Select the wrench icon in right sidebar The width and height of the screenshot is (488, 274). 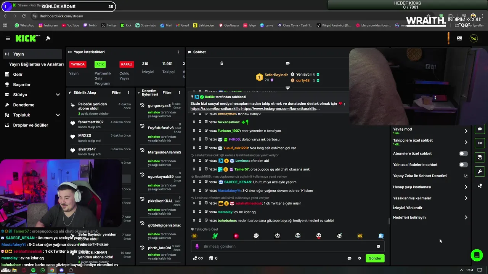pos(480,171)
